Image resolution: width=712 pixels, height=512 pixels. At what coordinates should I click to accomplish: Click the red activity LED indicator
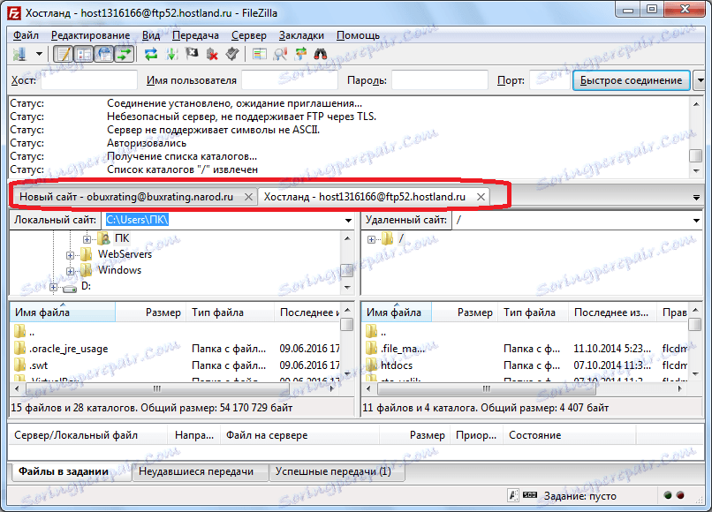(680, 495)
